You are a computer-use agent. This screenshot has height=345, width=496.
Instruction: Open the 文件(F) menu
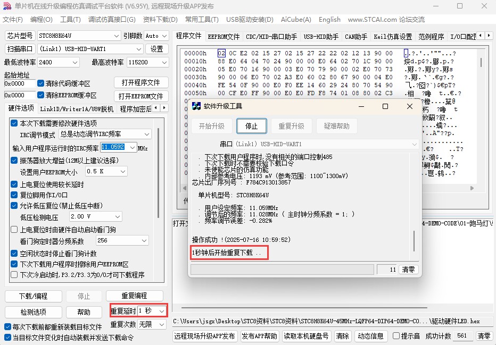click(13, 20)
